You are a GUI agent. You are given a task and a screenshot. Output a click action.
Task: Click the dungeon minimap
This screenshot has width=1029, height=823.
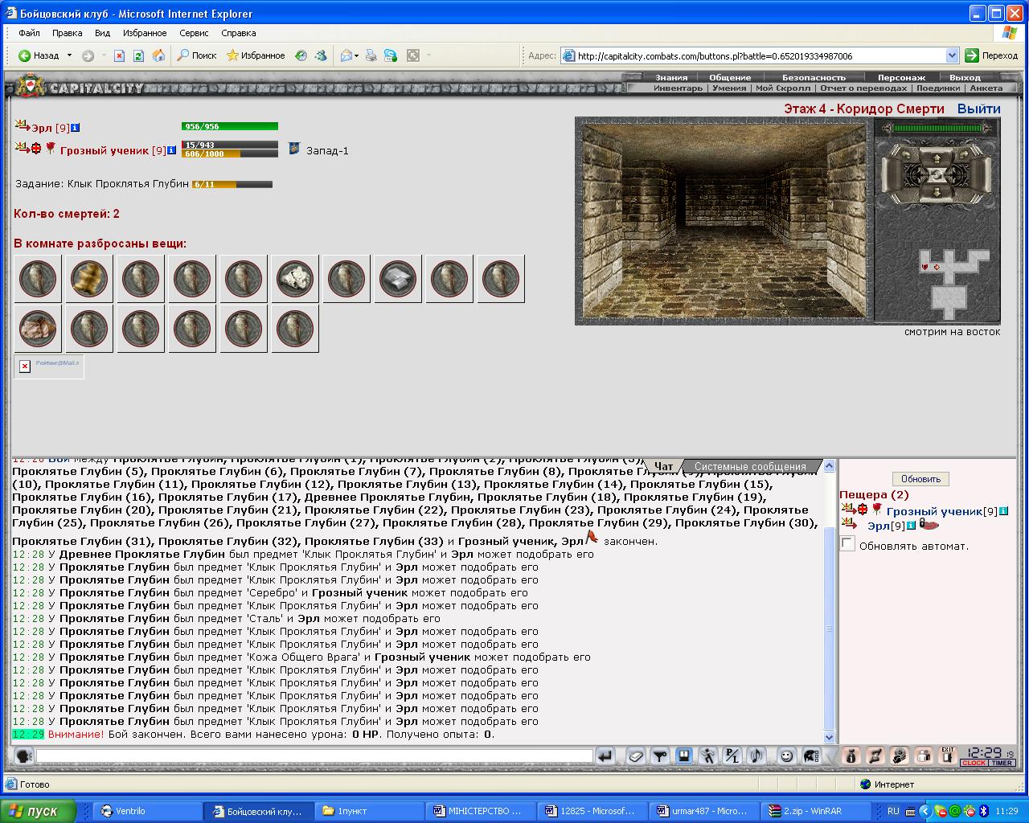coord(953,285)
